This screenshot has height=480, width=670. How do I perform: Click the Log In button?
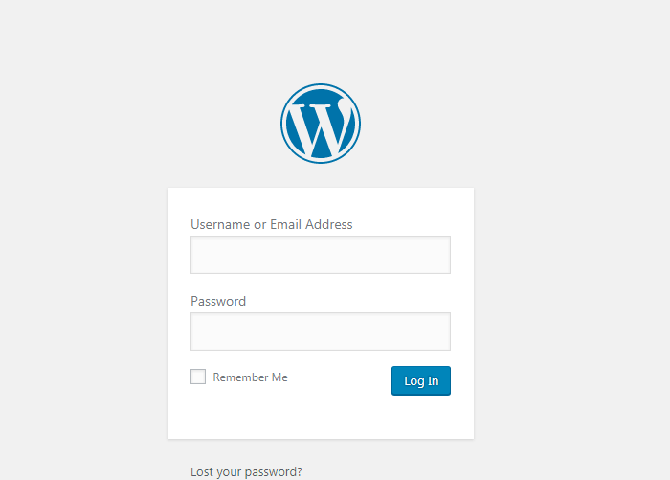(421, 380)
